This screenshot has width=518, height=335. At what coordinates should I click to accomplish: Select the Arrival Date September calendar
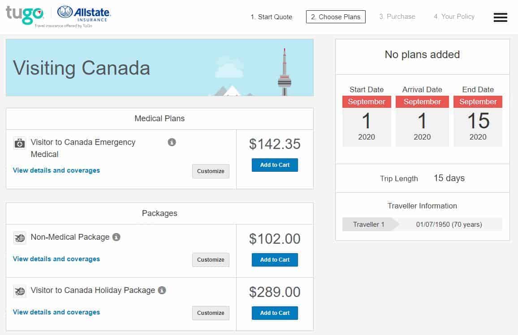pyautogui.click(x=422, y=119)
